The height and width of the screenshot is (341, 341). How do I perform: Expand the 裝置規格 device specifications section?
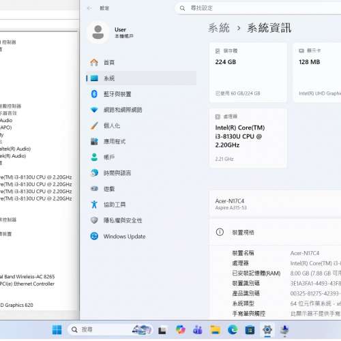point(276,232)
